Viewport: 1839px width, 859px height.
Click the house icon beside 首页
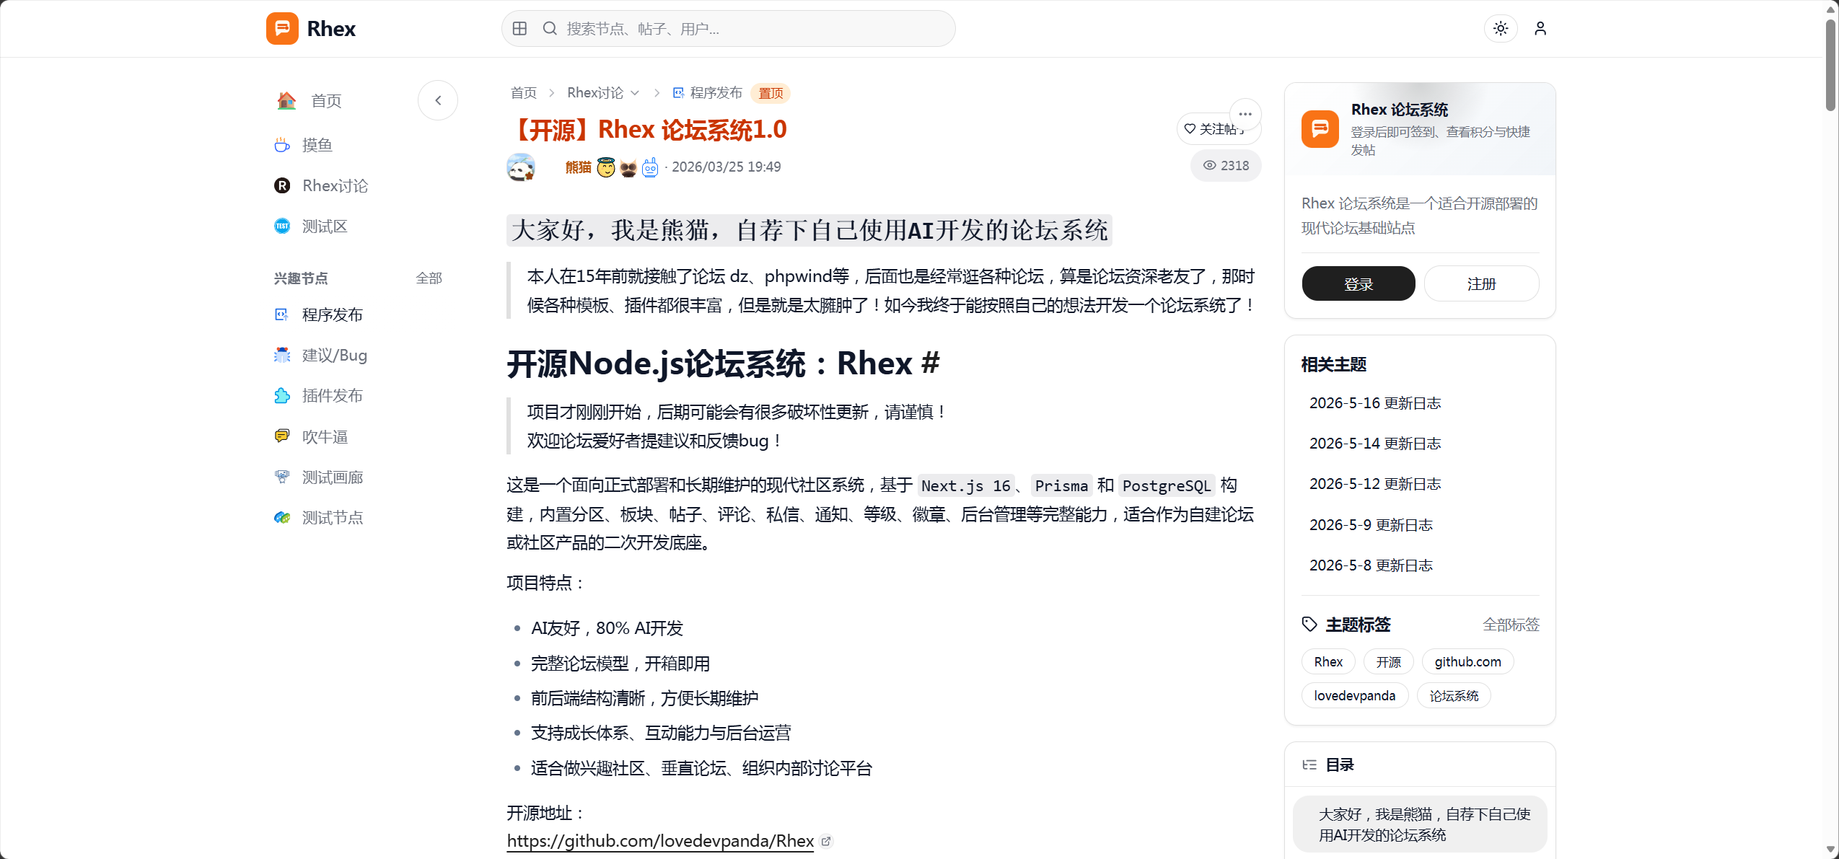(286, 101)
